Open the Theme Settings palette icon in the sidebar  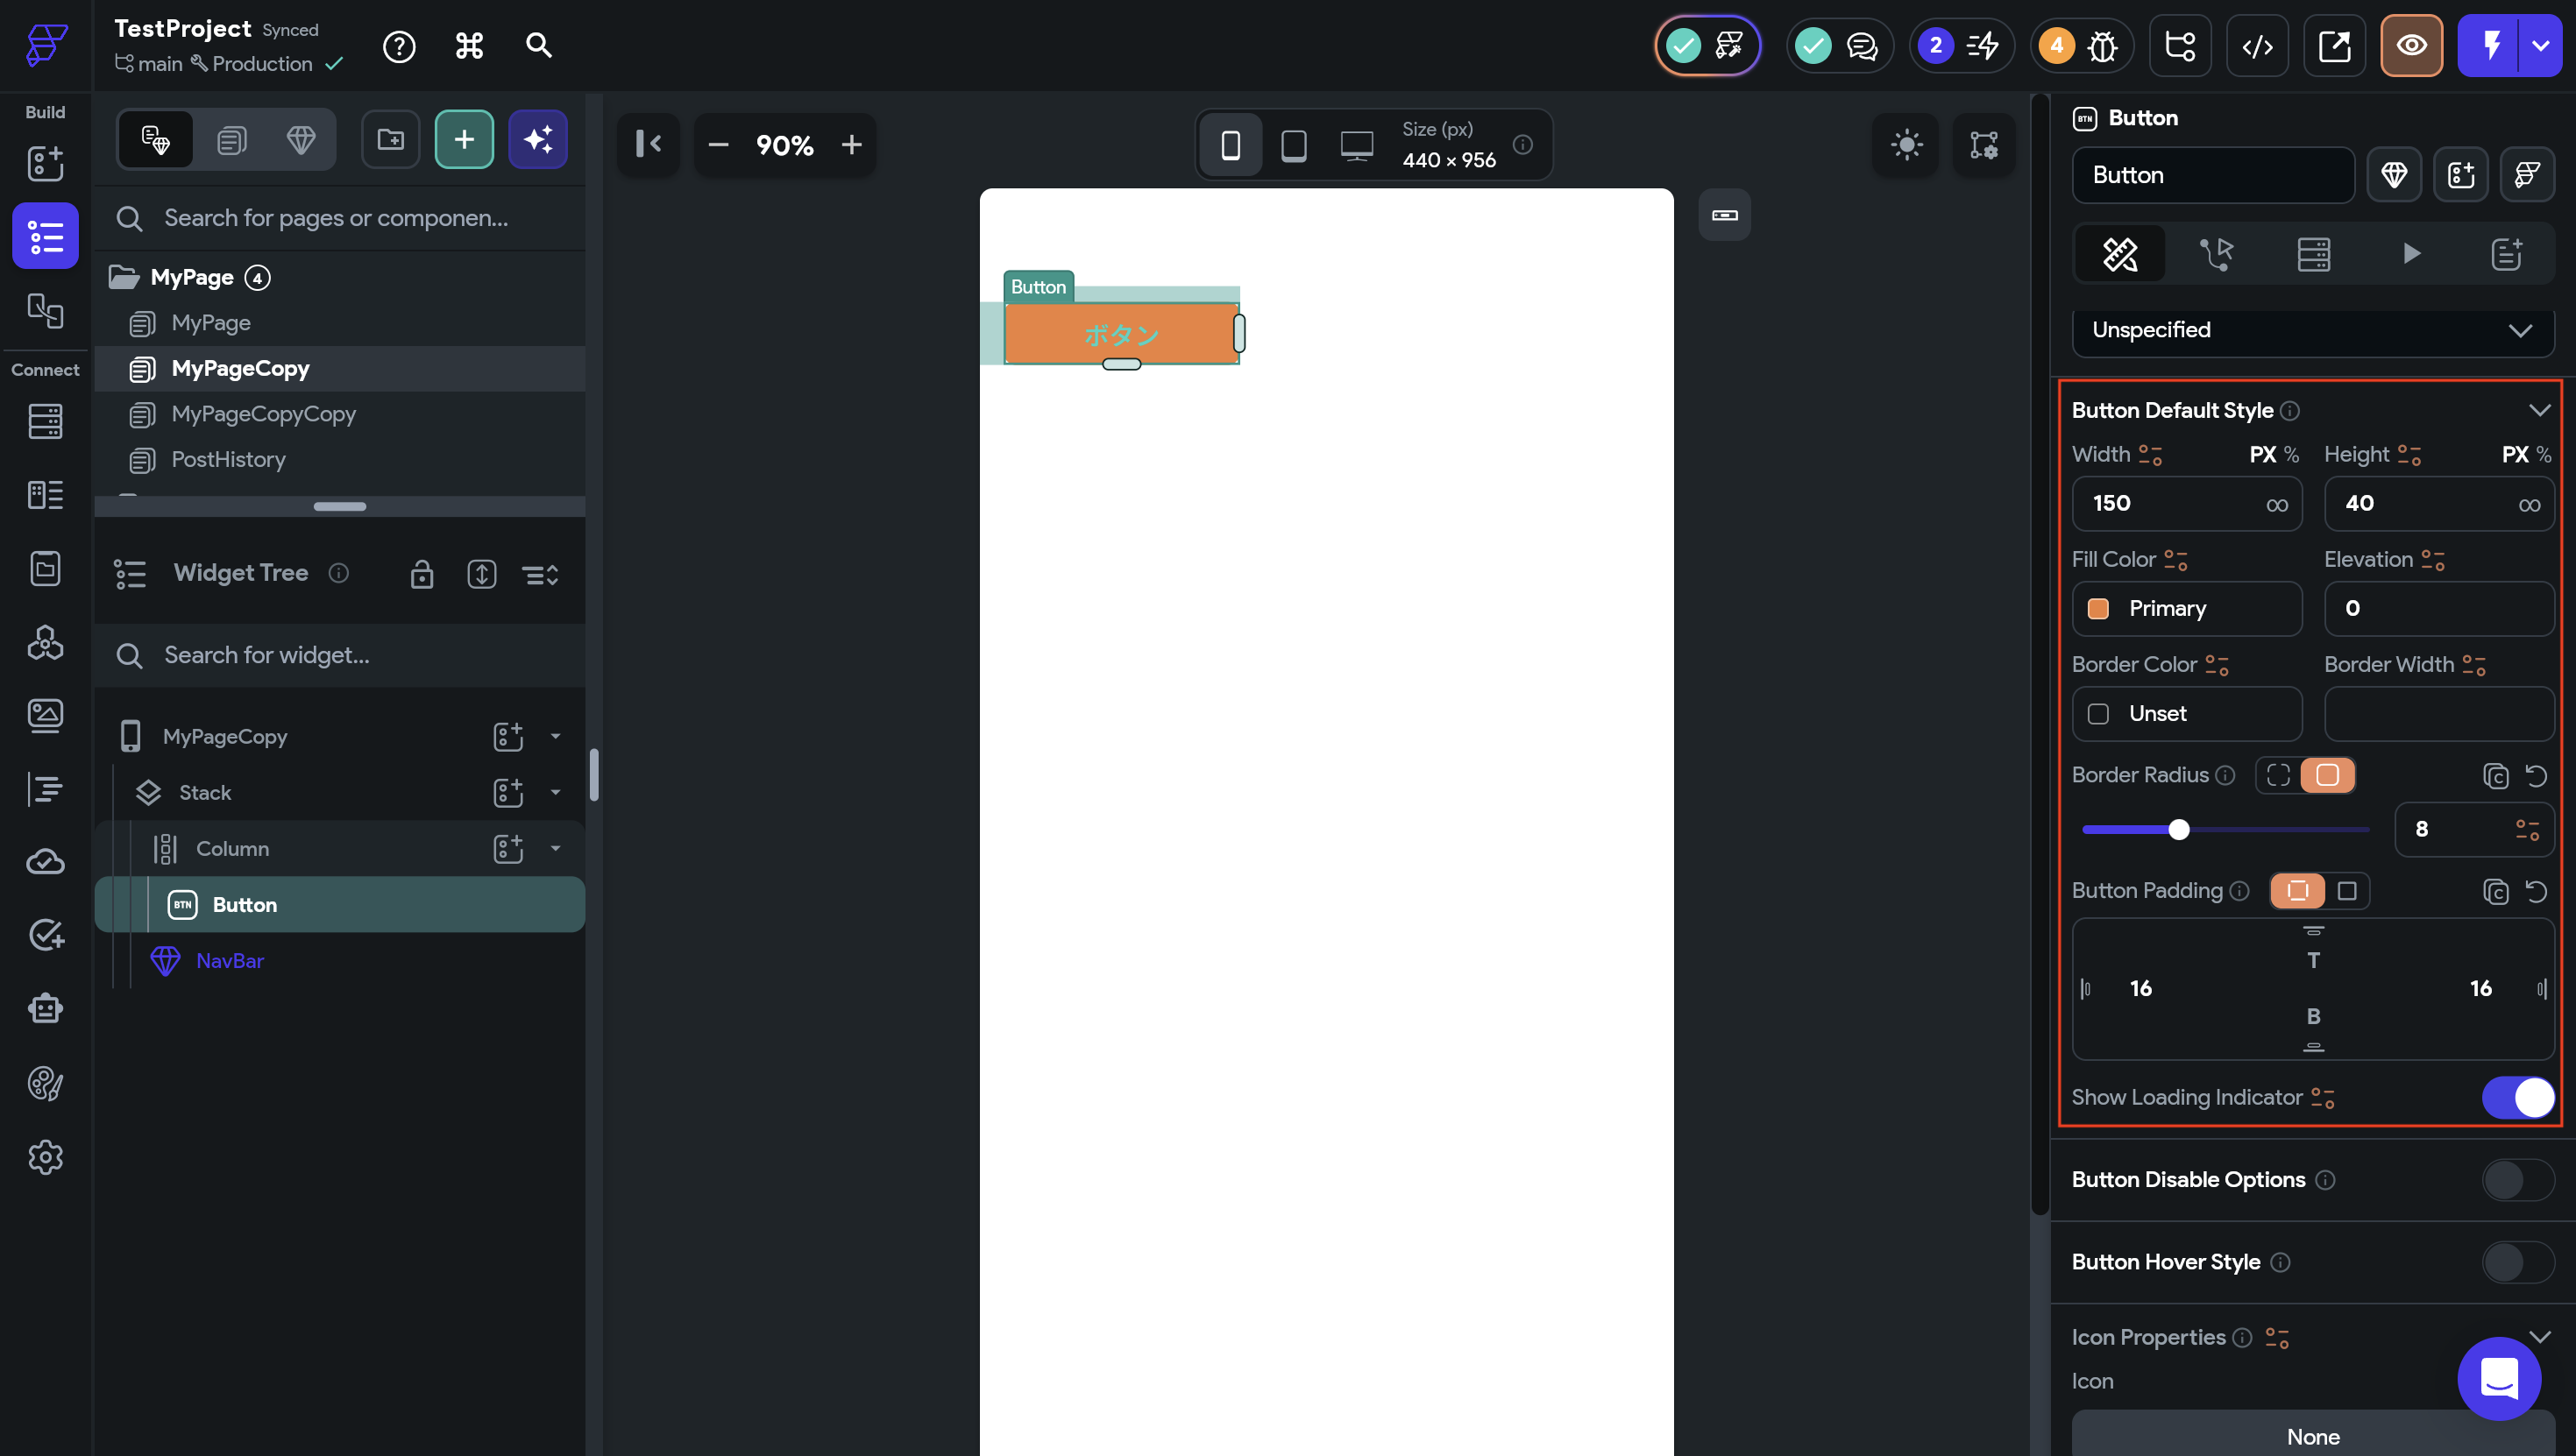pos(45,1083)
